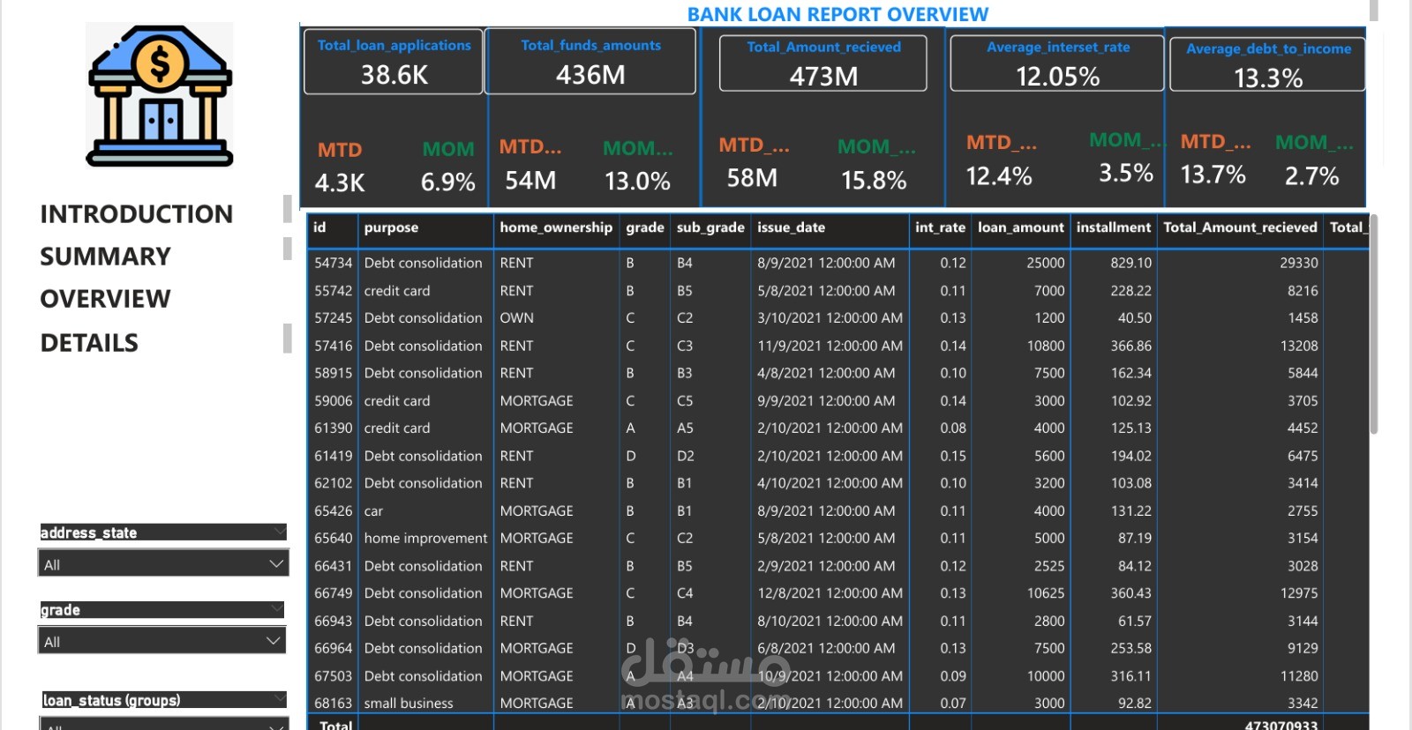Click the table's vertical scrollbar thumb
This screenshot has height=730, width=1412.
click(x=1373, y=324)
